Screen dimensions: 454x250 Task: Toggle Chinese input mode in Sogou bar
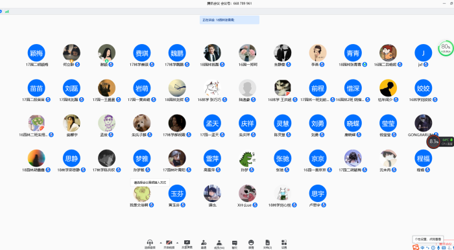pos(423,247)
